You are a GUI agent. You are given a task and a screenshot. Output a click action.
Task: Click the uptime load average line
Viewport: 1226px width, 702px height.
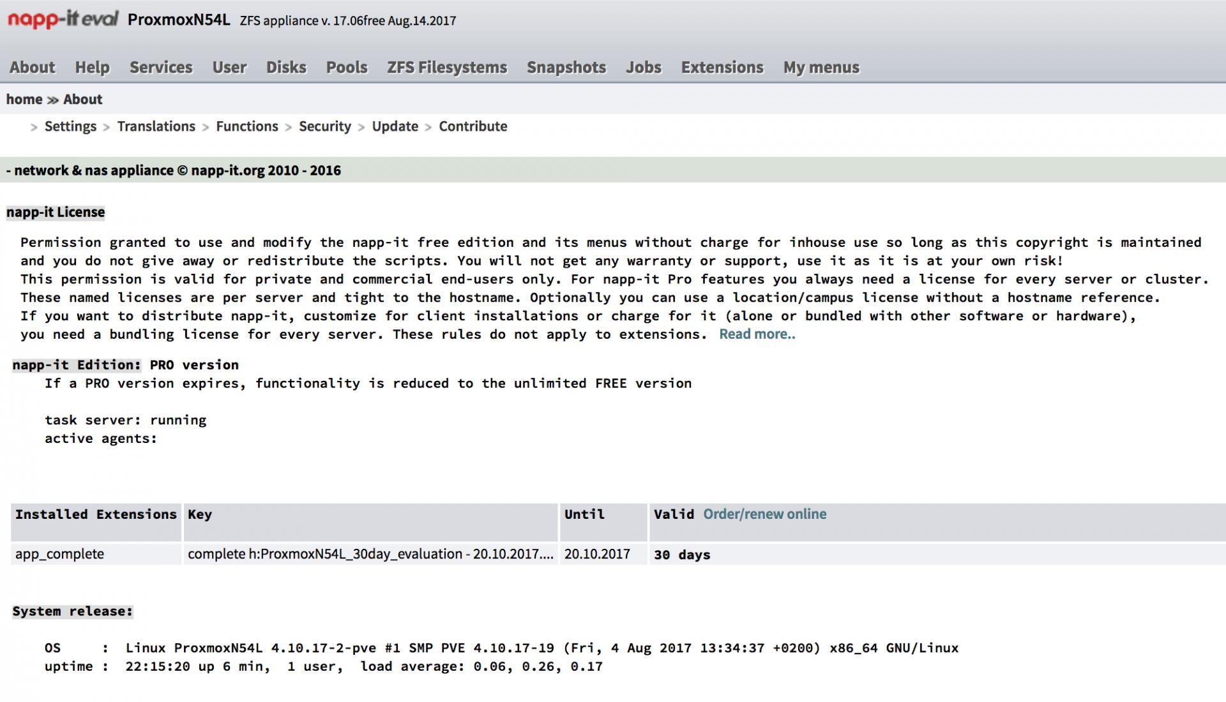(324, 666)
